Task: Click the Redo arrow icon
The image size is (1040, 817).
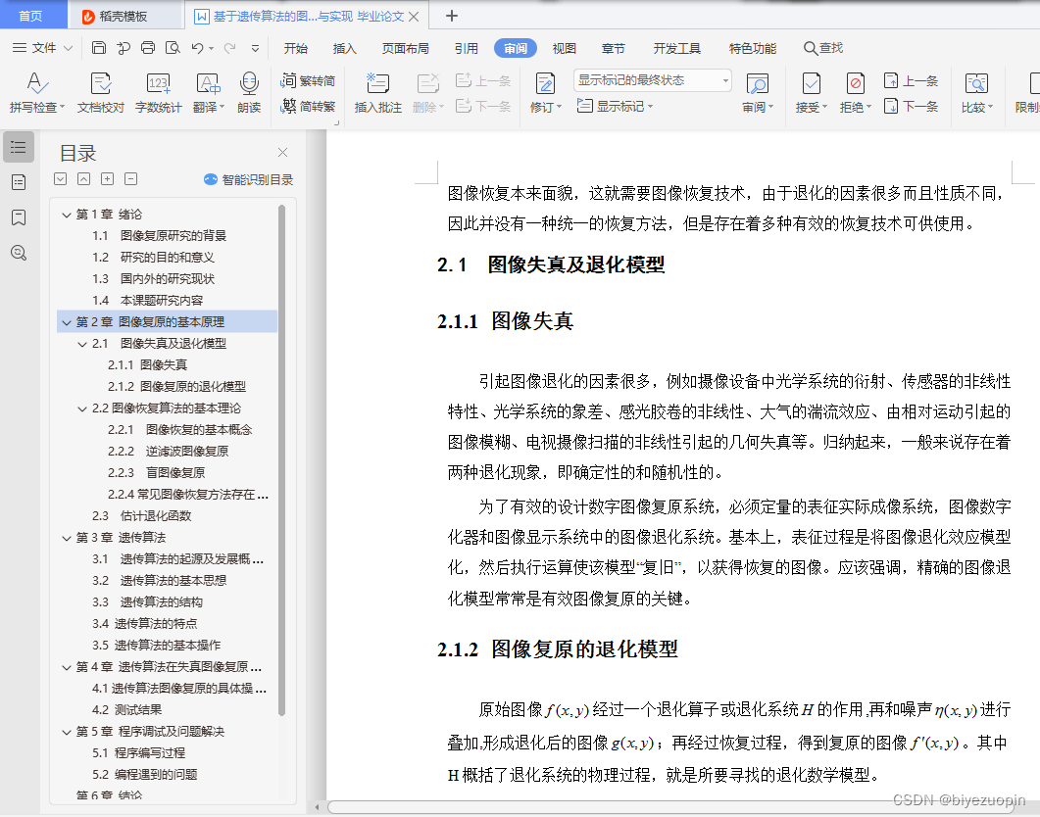Action: [x=229, y=48]
